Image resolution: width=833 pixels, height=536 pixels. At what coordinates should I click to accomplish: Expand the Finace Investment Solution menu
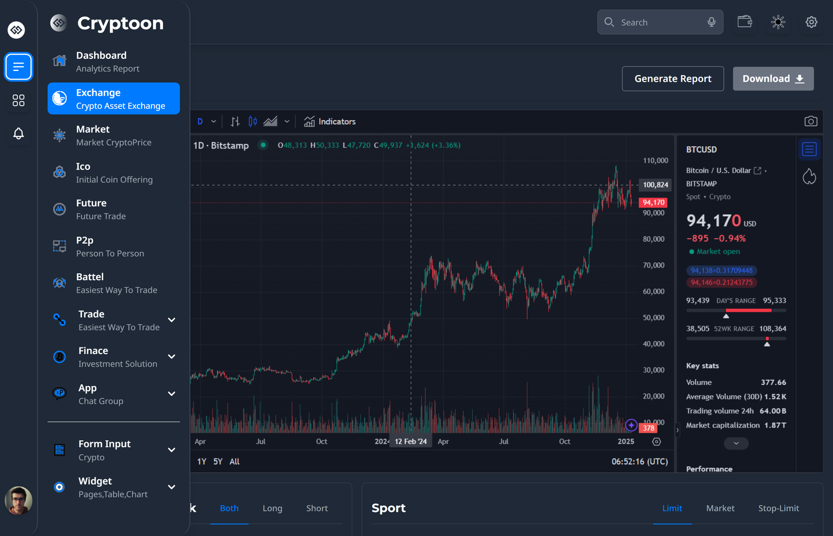pyautogui.click(x=171, y=357)
